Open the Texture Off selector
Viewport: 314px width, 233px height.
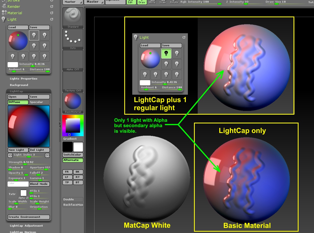(x=73, y=82)
